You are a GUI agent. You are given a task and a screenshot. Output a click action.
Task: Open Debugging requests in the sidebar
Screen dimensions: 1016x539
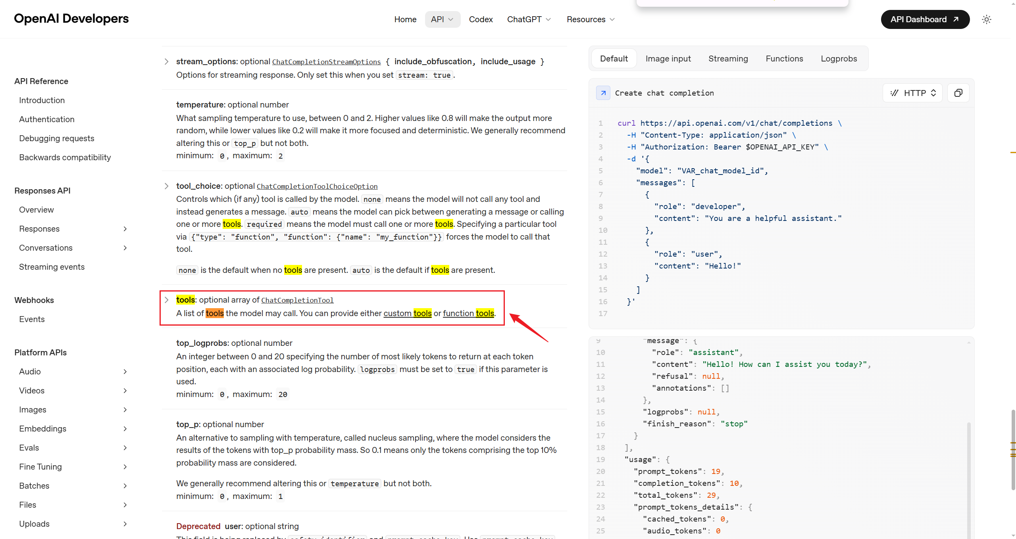click(57, 138)
